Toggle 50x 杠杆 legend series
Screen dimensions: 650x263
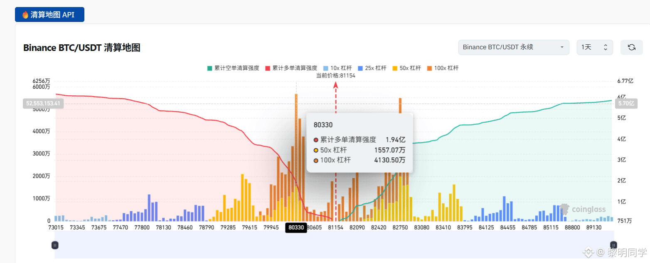pos(407,68)
